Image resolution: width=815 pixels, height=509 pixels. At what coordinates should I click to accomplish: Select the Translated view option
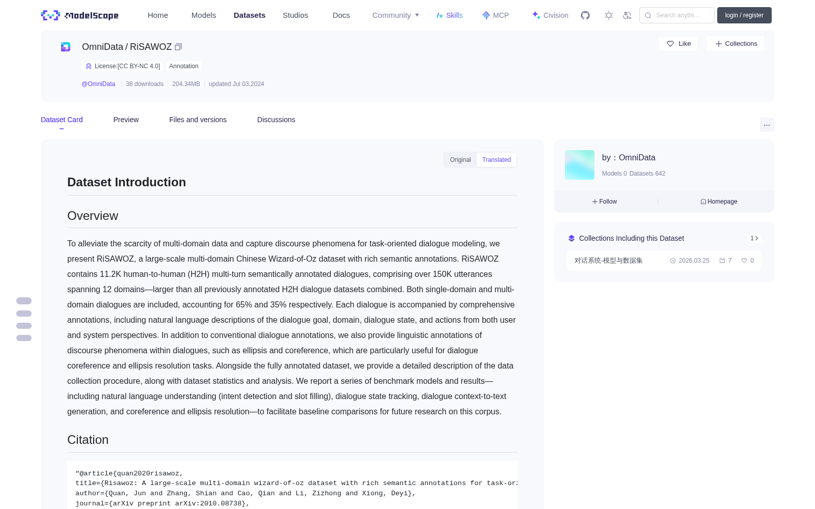pyautogui.click(x=497, y=160)
